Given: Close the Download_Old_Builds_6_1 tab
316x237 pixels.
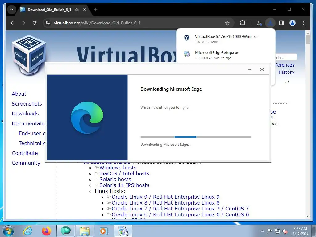Looking at the screenshot, I should click(85, 10).
